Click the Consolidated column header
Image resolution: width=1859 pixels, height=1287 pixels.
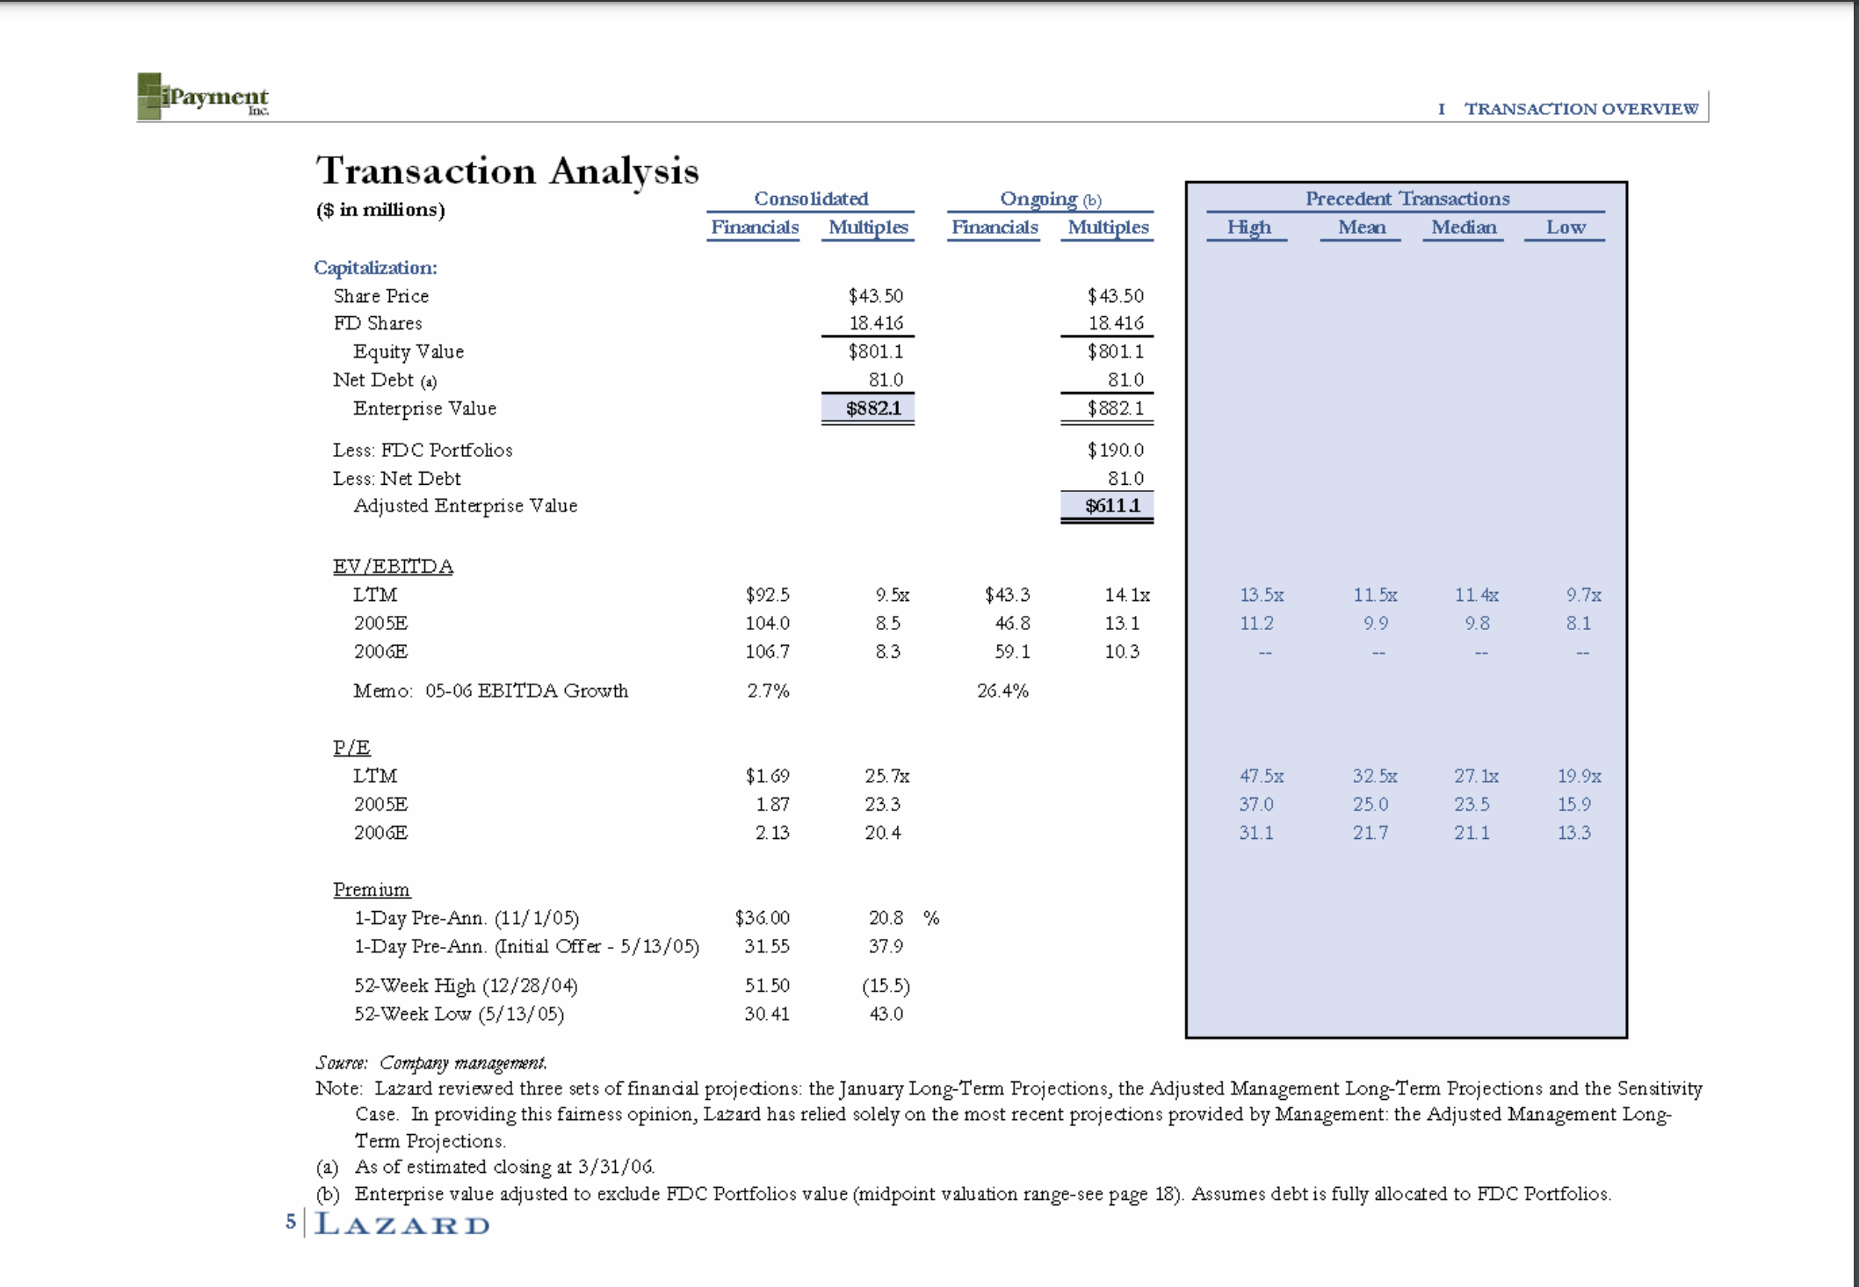[813, 198]
